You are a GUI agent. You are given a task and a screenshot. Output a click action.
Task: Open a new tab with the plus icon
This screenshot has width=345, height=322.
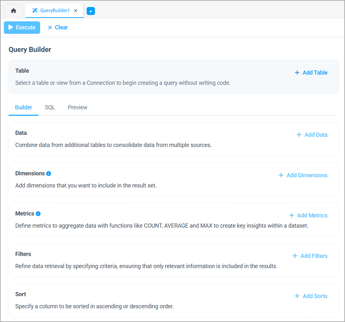pos(91,11)
